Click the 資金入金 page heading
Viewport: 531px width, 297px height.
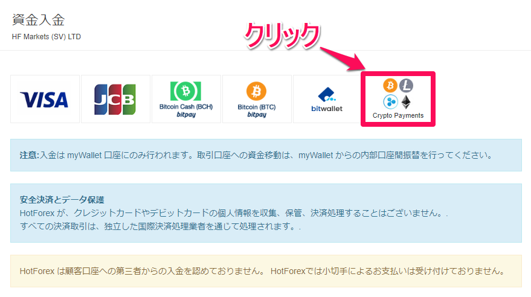(38, 20)
